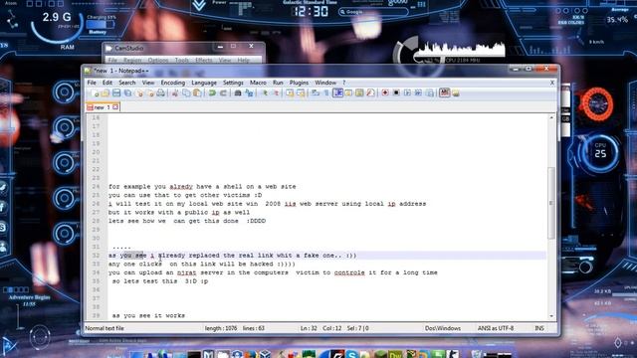The width and height of the screenshot is (637, 358).
Task: Click line number 24 in the margin
Action: click(96, 187)
